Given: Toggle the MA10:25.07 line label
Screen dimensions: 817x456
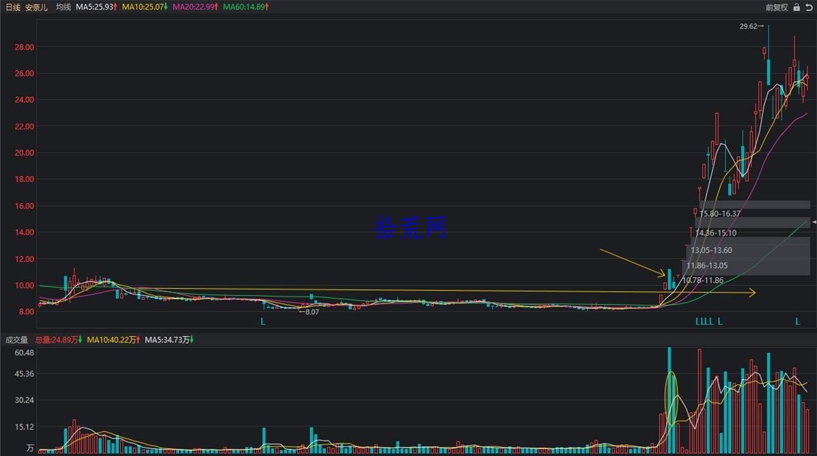Looking at the screenshot, I should point(145,7).
